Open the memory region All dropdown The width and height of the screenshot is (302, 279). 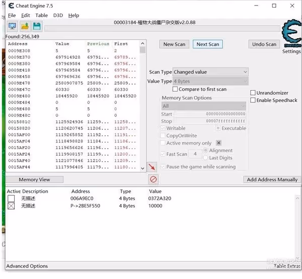point(203,106)
